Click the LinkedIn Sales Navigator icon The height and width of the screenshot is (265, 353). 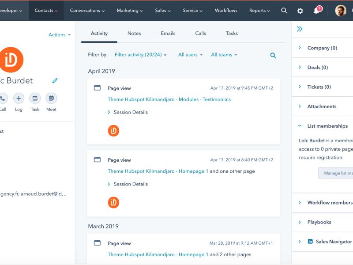pos(310,241)
